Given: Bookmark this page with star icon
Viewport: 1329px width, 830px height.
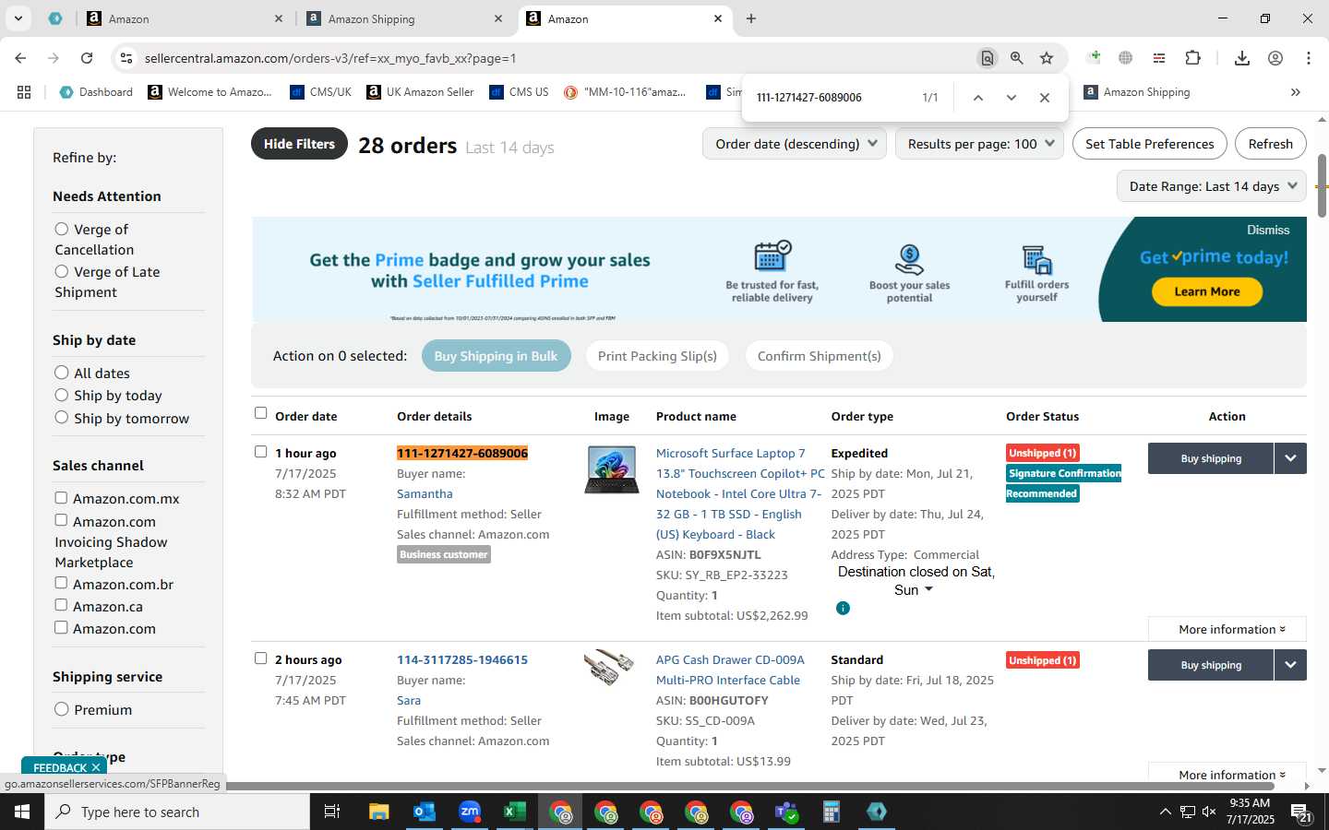Looking at the screenshot, I should click(x=1047, y=58).
